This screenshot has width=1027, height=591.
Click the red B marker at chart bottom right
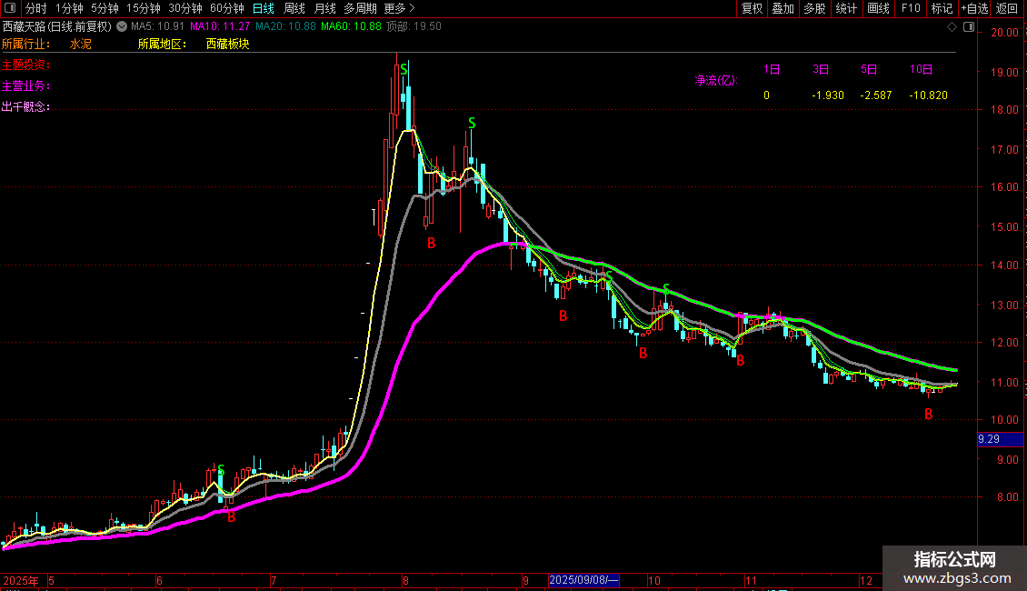pyautogui.click(x=928, y=415)
